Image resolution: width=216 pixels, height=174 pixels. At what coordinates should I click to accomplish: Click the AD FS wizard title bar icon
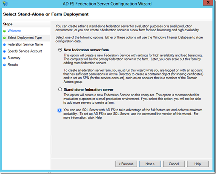point(5,4)
